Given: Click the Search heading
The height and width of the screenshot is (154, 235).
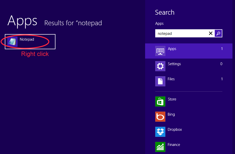Looking at the screenshot, I should tap(165, 12).
